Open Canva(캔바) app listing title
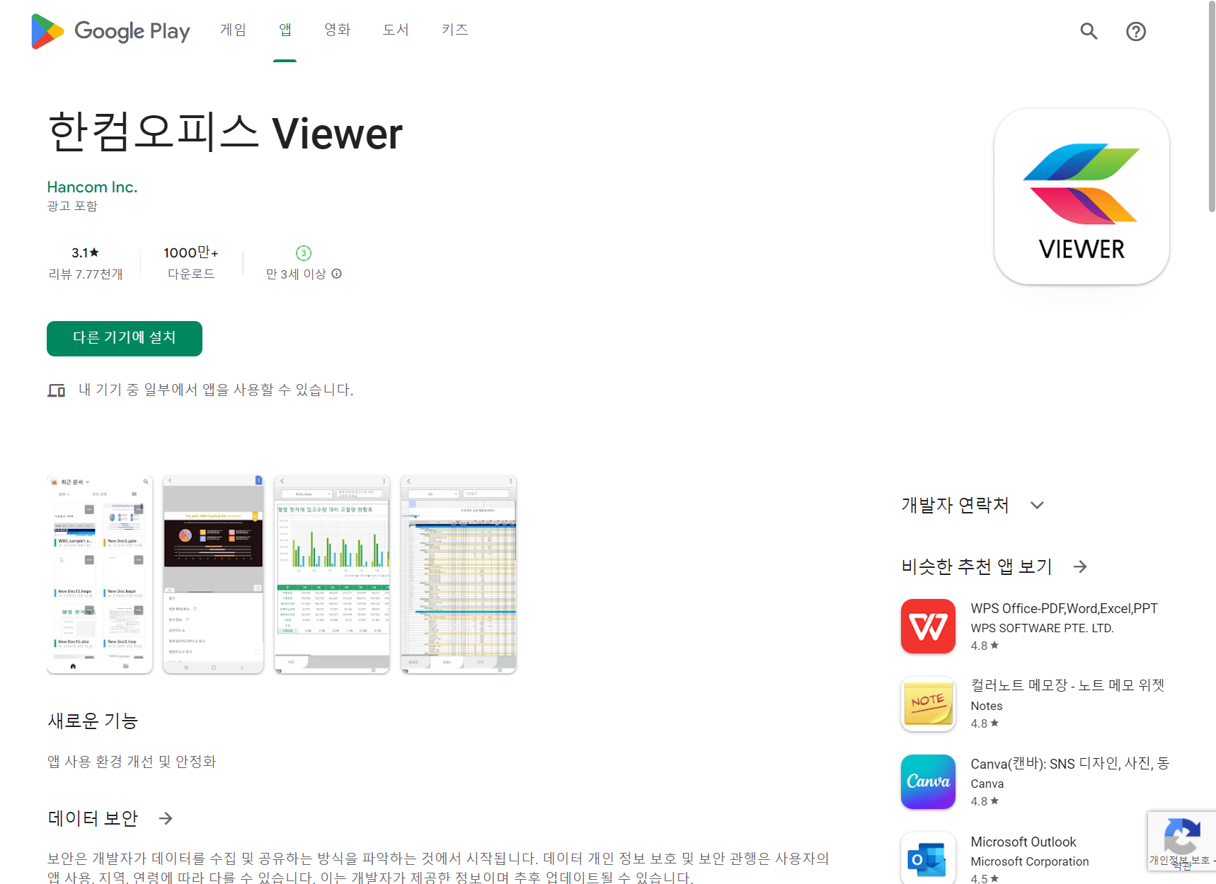Image resolution: width=1216 pixels, height=884 pixels. point(1069,763)
